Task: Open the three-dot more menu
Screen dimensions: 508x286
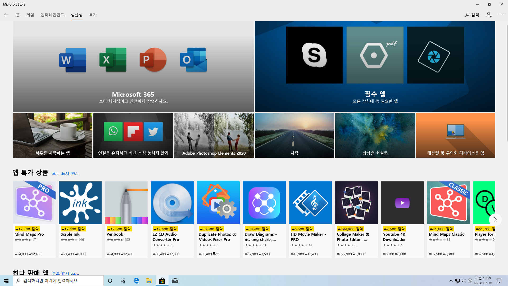Action: (x=501, y=14)
